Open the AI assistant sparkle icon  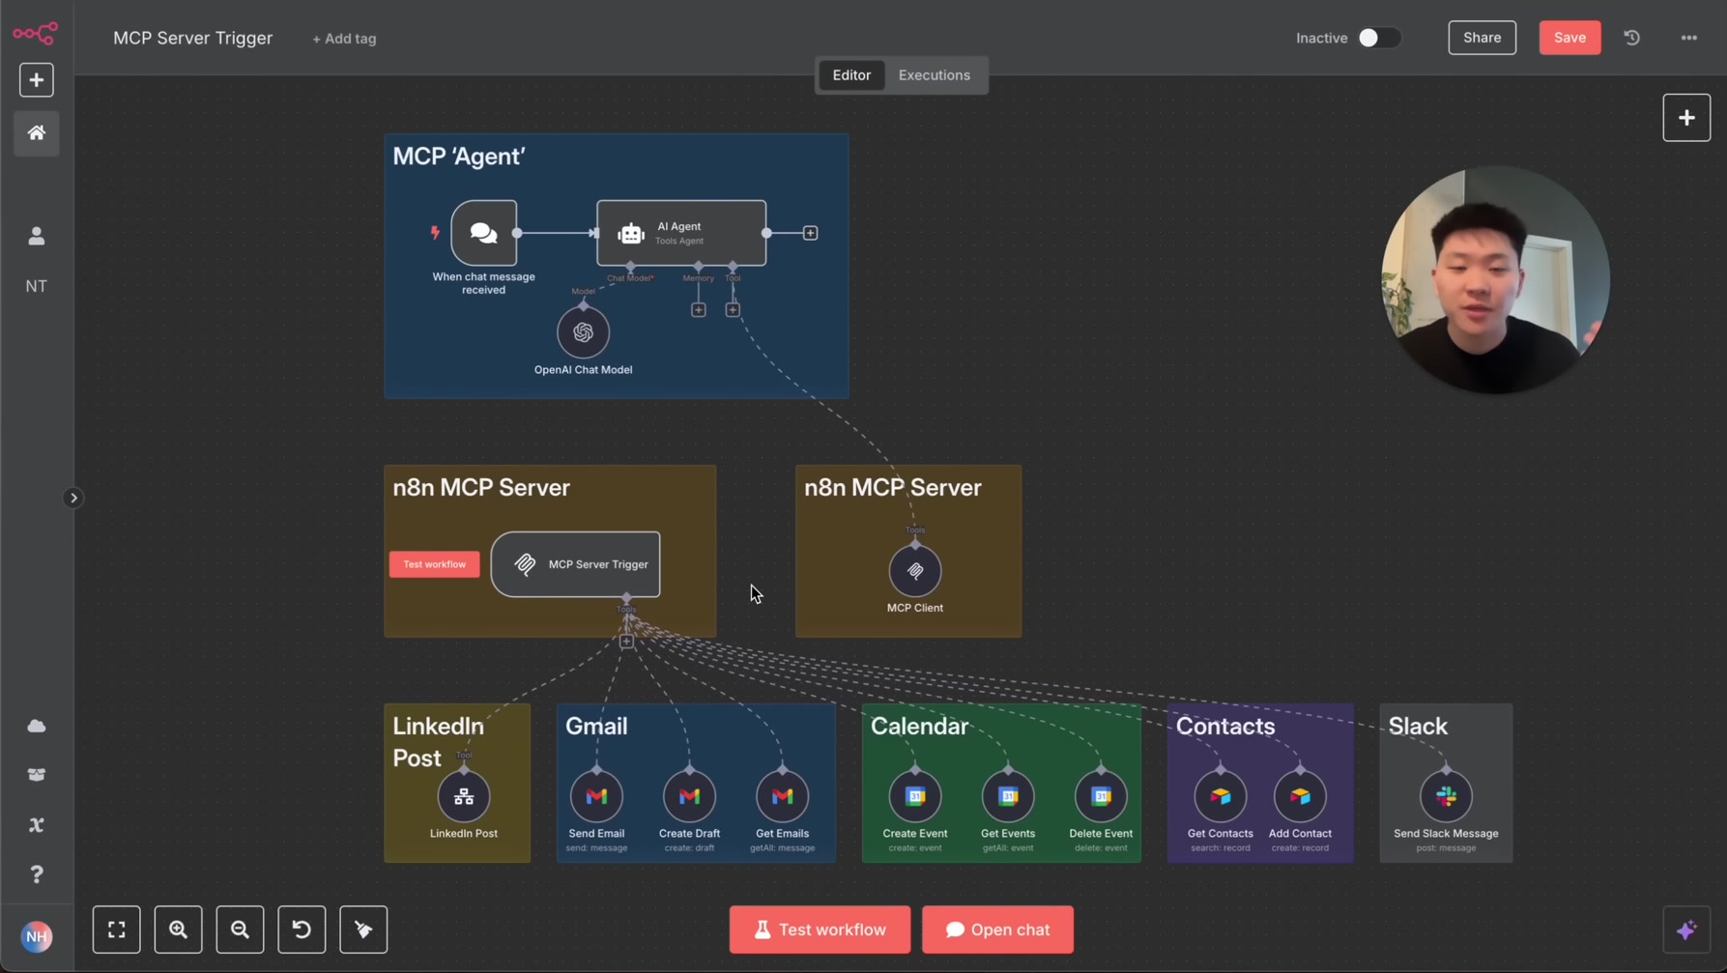point(1686,930)
